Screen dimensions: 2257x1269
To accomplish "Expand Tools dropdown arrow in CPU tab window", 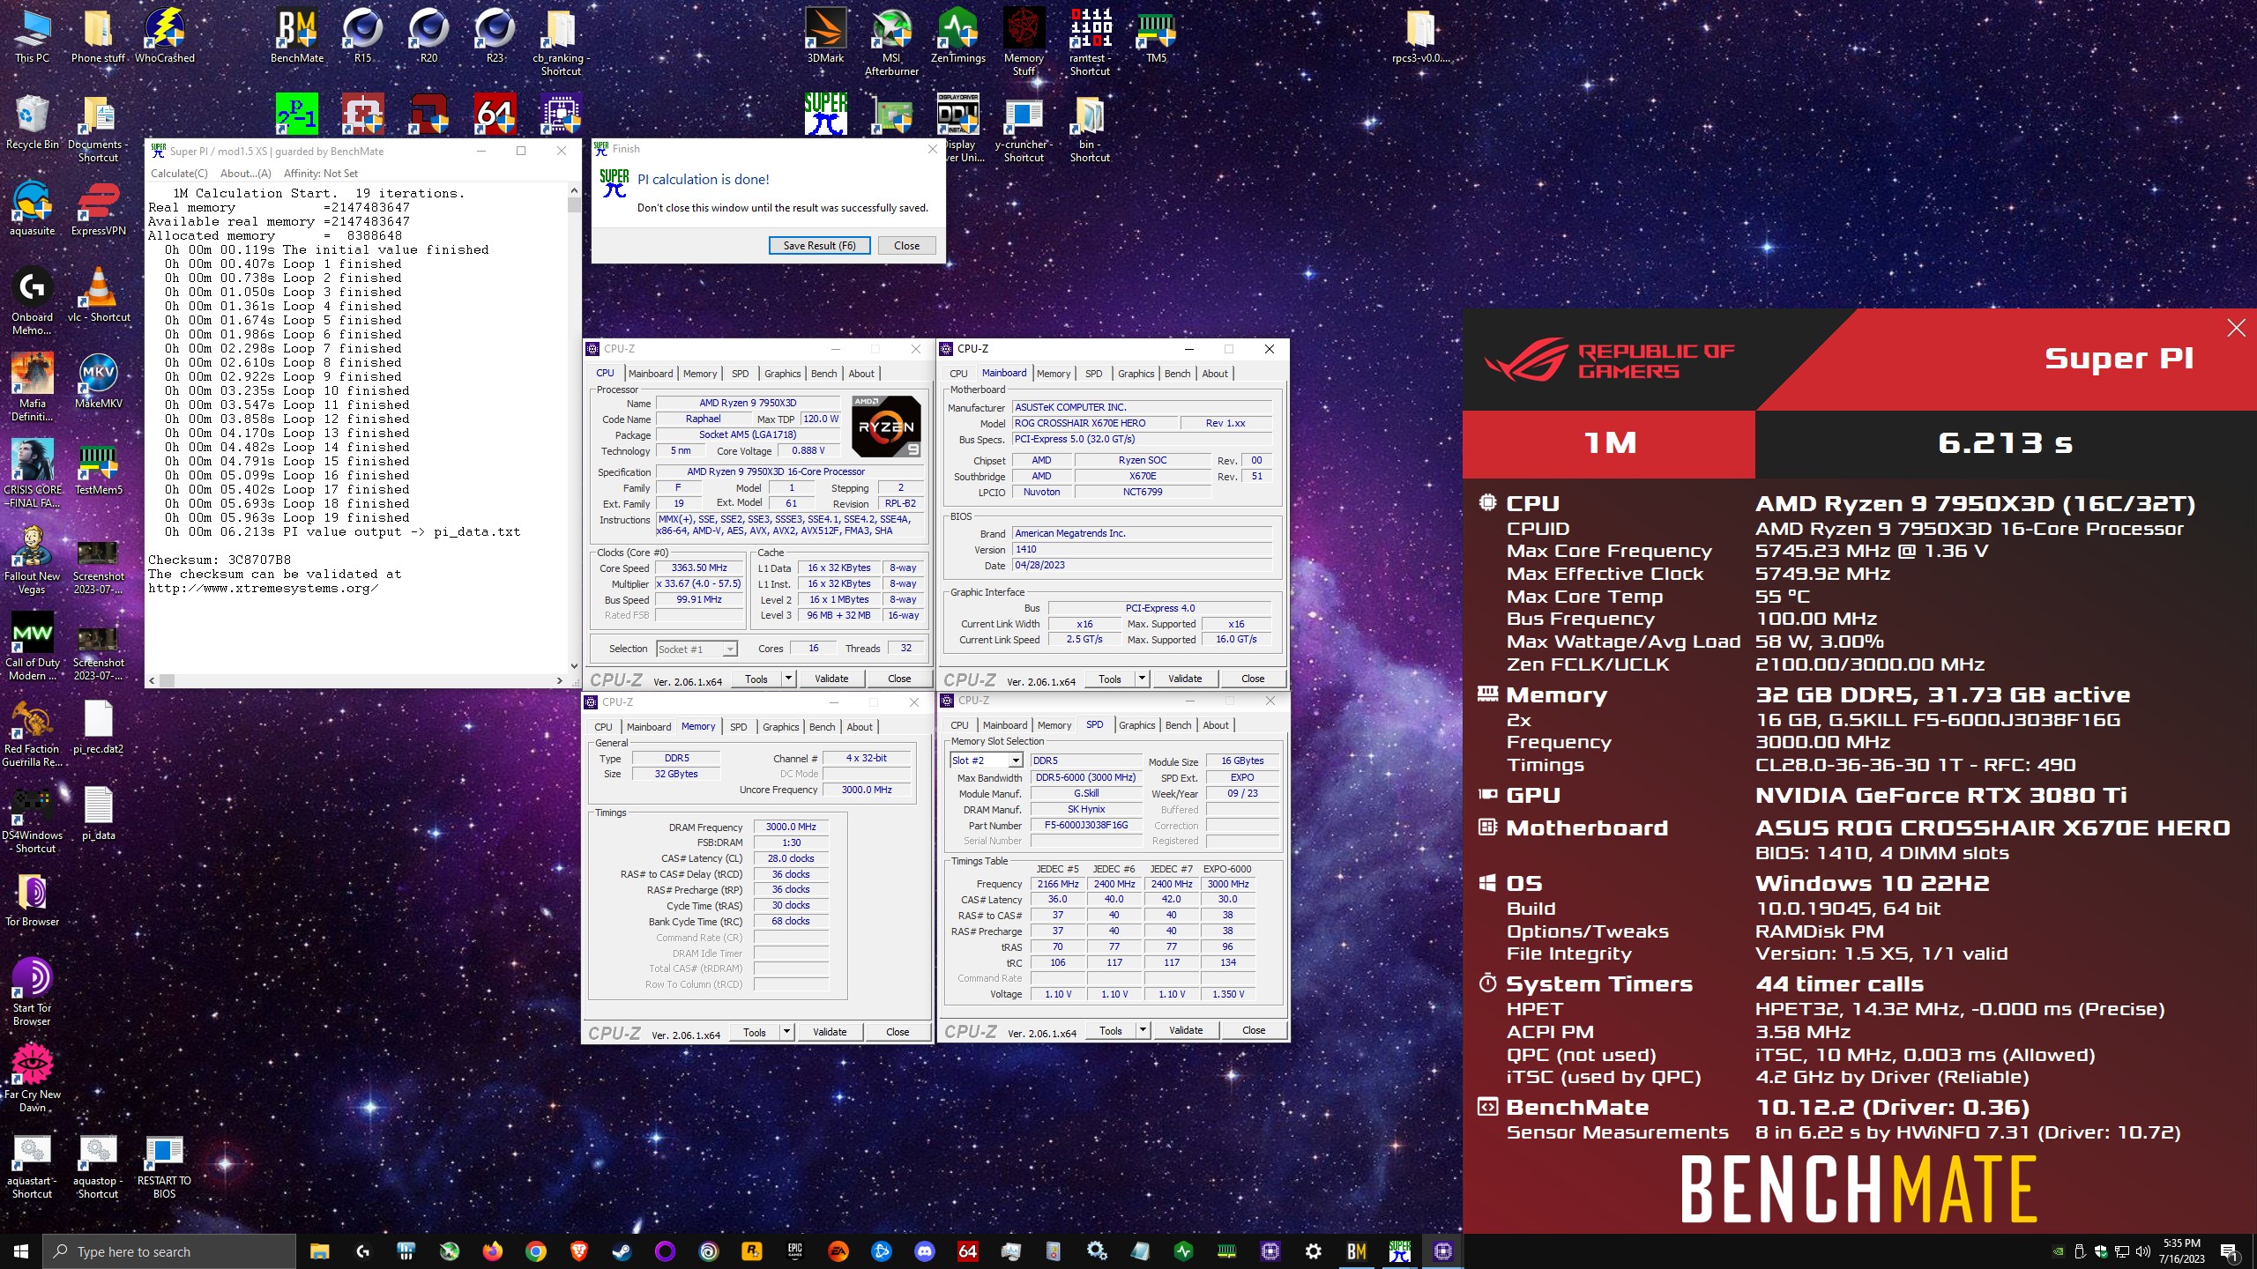I will [788, 679].
